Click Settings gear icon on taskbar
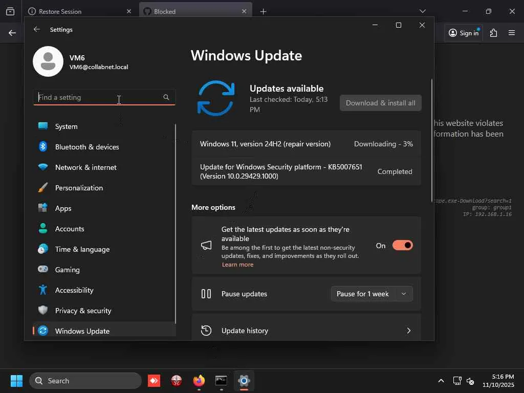Image resolution: width=524 pixels, height=393 pixels. 244,381
